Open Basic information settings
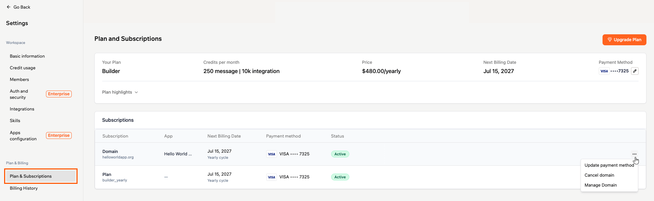Viewport: 654px width, 201px height. click(x=27, y=56)
